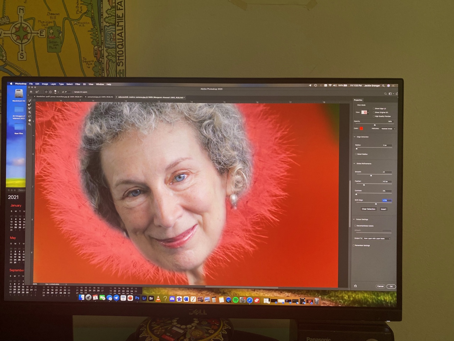Toggle the Show Original (P) checkbox
The height and width of the screenshot is (341, 454).
(x=373, y=112)
